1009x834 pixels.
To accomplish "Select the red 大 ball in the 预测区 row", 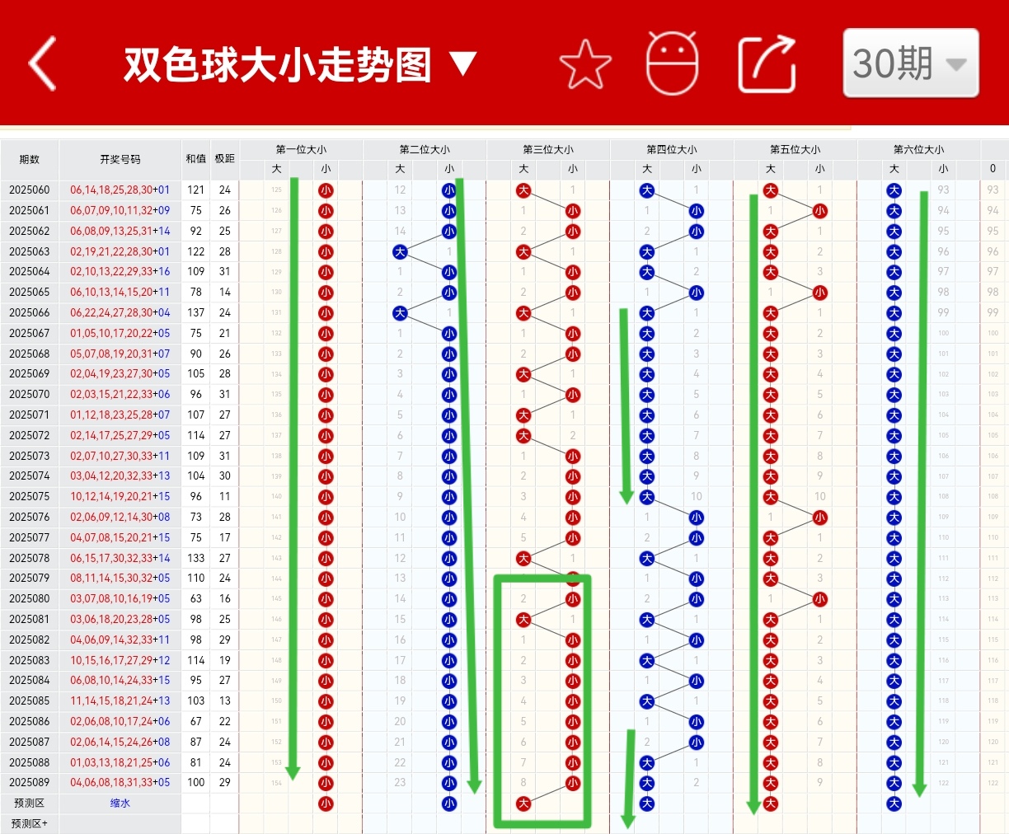I will tap(523, 802).
